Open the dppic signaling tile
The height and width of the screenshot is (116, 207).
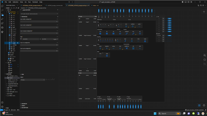tap(125, 40)
